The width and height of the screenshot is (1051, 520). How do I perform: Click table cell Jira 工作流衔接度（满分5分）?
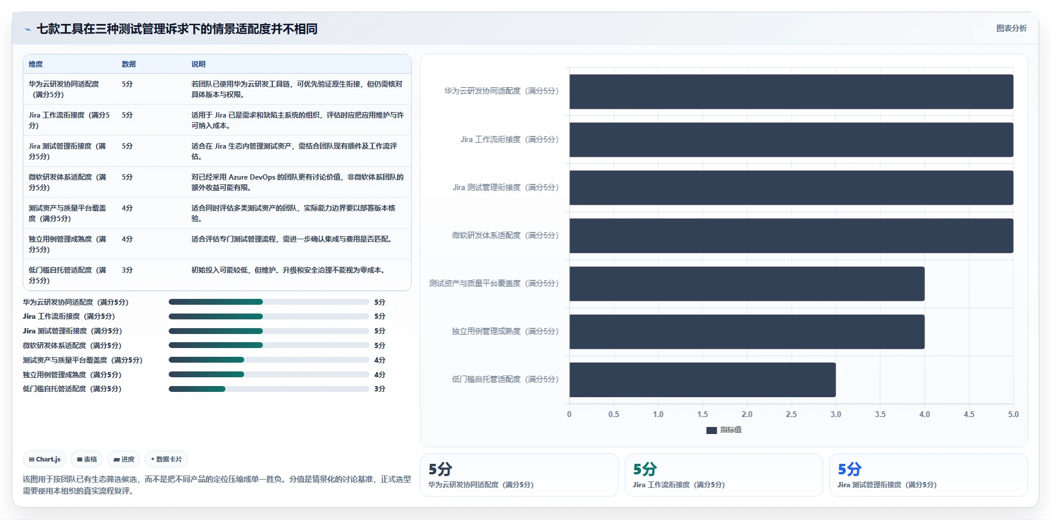pyautogui.click(x=69, y=120)
